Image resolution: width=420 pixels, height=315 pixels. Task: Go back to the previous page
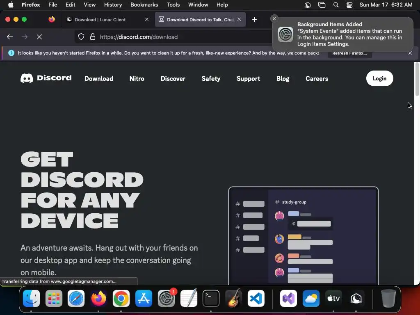coord(10,37)
